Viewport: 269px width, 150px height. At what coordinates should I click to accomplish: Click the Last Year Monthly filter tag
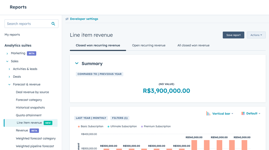(x=91, y=118)
